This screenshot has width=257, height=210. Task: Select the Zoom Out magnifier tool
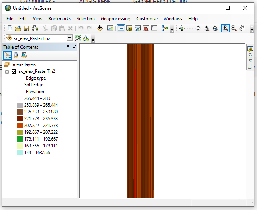coord(234,28)
